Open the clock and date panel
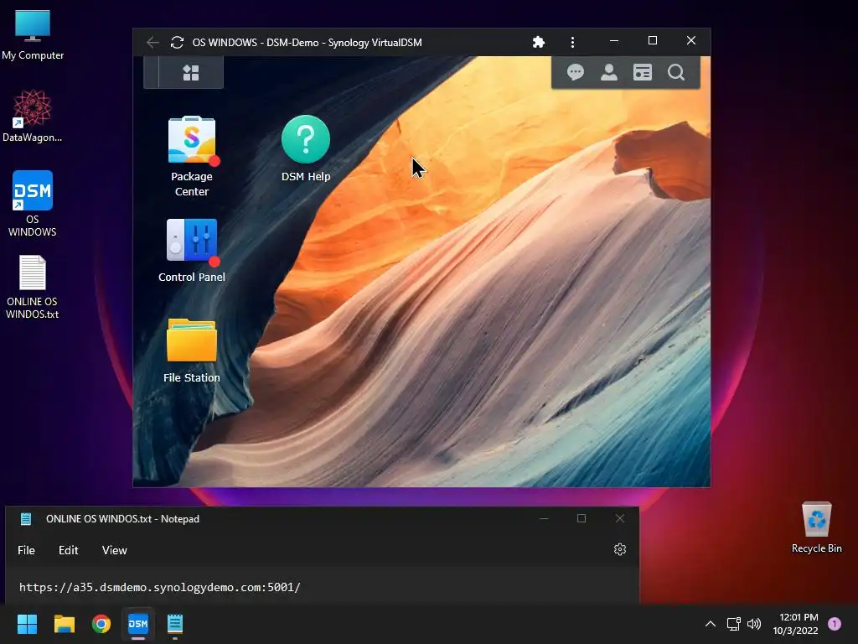The height and width of the screenshot is (644, 858). pos(796,624)
